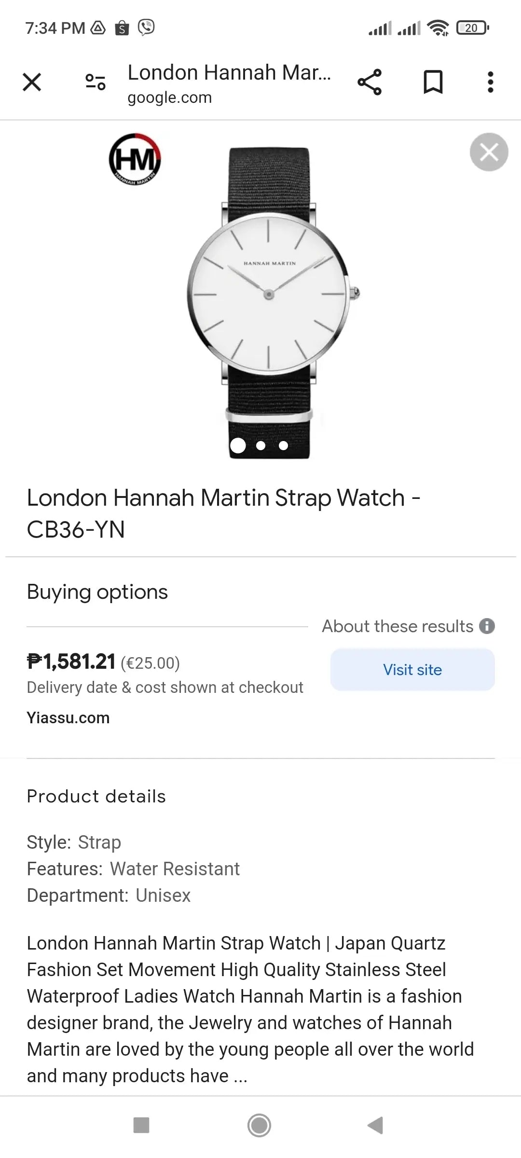
Task: Tap the HM Hannah Martin brand logo
Action: coord(135,160)
